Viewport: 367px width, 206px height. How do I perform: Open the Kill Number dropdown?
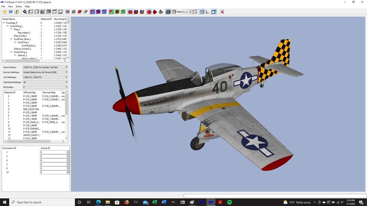point(45,87)
